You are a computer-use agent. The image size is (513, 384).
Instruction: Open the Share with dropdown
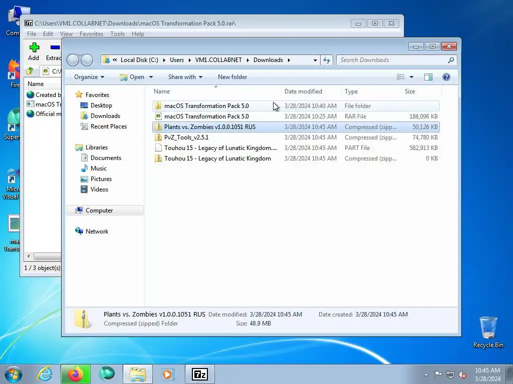coord(185,77)
